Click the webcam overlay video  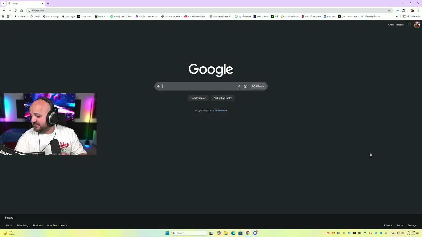click(48, 124)
